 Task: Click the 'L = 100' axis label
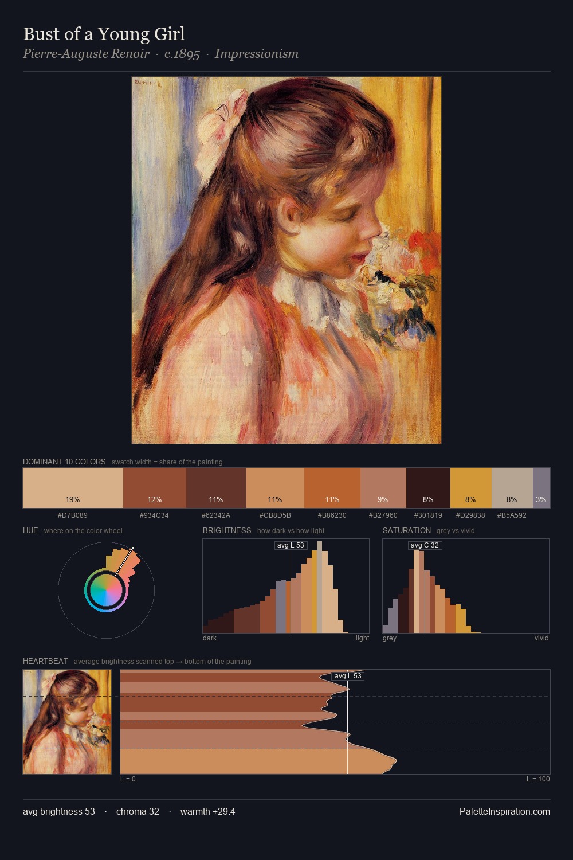pyautogui.click(x=538, y=779)
